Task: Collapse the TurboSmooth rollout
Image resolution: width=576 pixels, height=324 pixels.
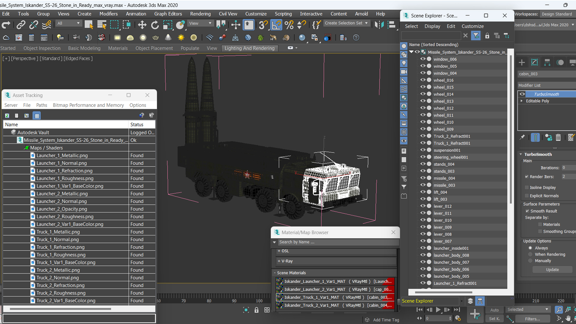Action: (521, 154)
